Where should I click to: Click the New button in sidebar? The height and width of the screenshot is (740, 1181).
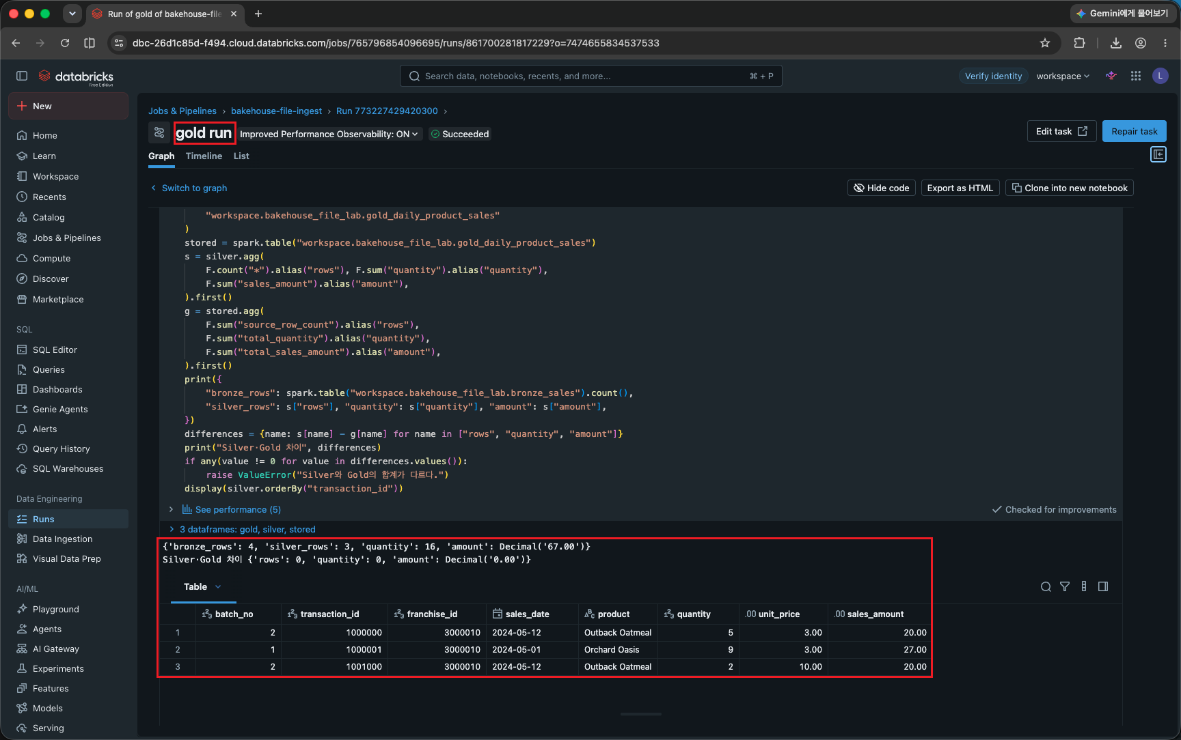68,106
